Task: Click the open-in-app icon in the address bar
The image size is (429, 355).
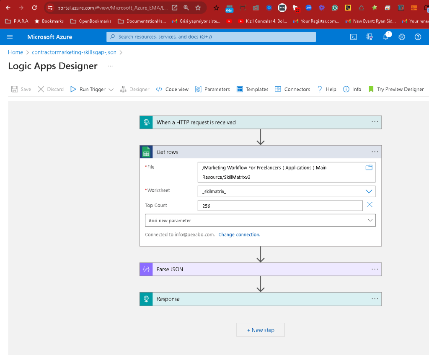Action: click(x=175, y=8)
